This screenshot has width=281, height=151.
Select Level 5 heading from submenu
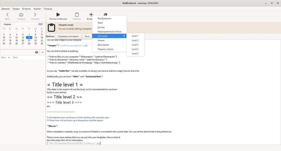point(135,54)
